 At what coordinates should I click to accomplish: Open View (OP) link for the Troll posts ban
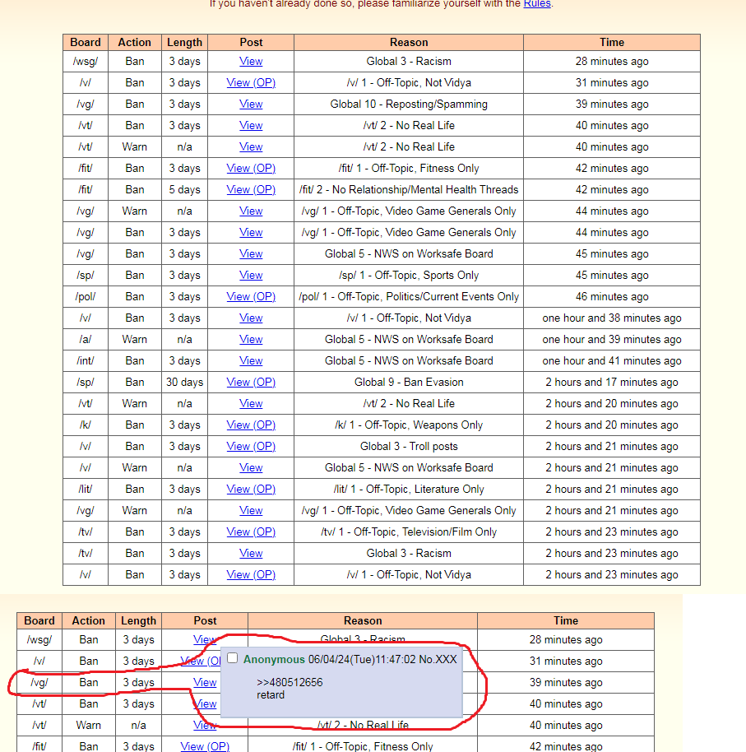coord(251,447)
